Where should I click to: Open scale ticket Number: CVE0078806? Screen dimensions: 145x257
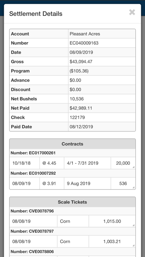(32, 251)
